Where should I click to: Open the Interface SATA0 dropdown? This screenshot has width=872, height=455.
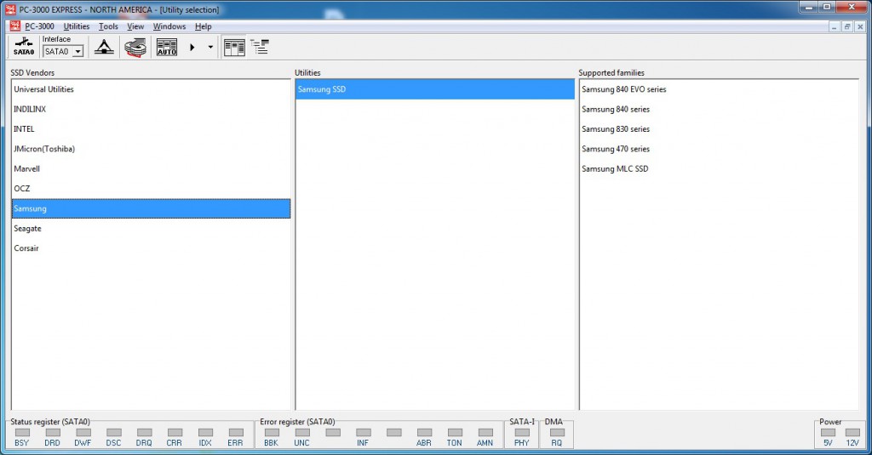tap(77, 52)
